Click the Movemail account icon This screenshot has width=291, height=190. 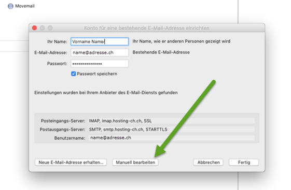point(10,6)
